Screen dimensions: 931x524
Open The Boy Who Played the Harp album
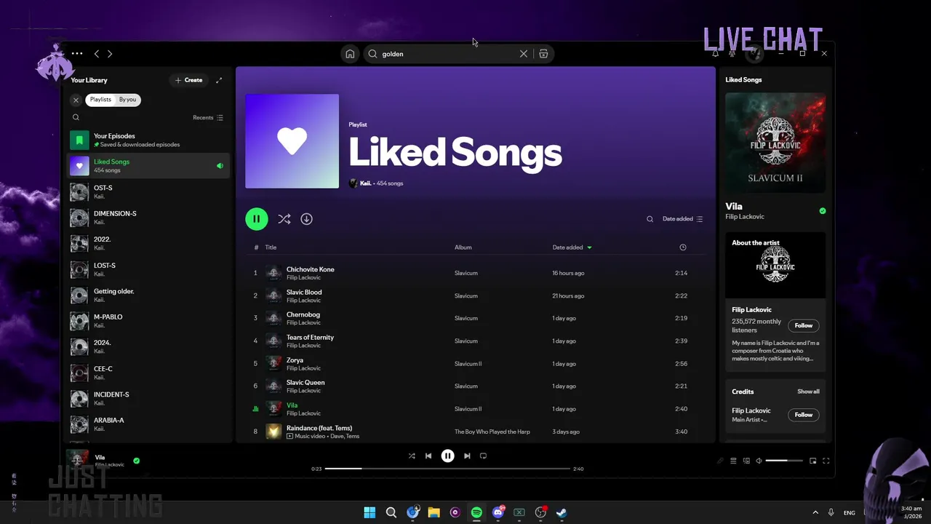click(492, 432)
